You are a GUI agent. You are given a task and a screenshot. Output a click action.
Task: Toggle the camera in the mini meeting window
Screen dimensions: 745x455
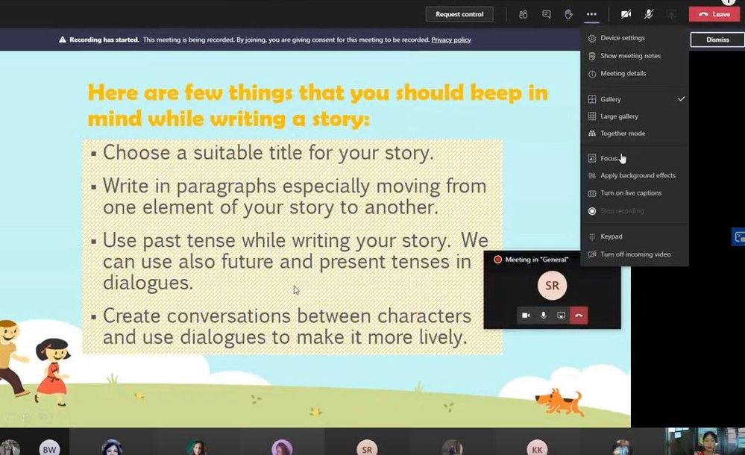(526, 316)
